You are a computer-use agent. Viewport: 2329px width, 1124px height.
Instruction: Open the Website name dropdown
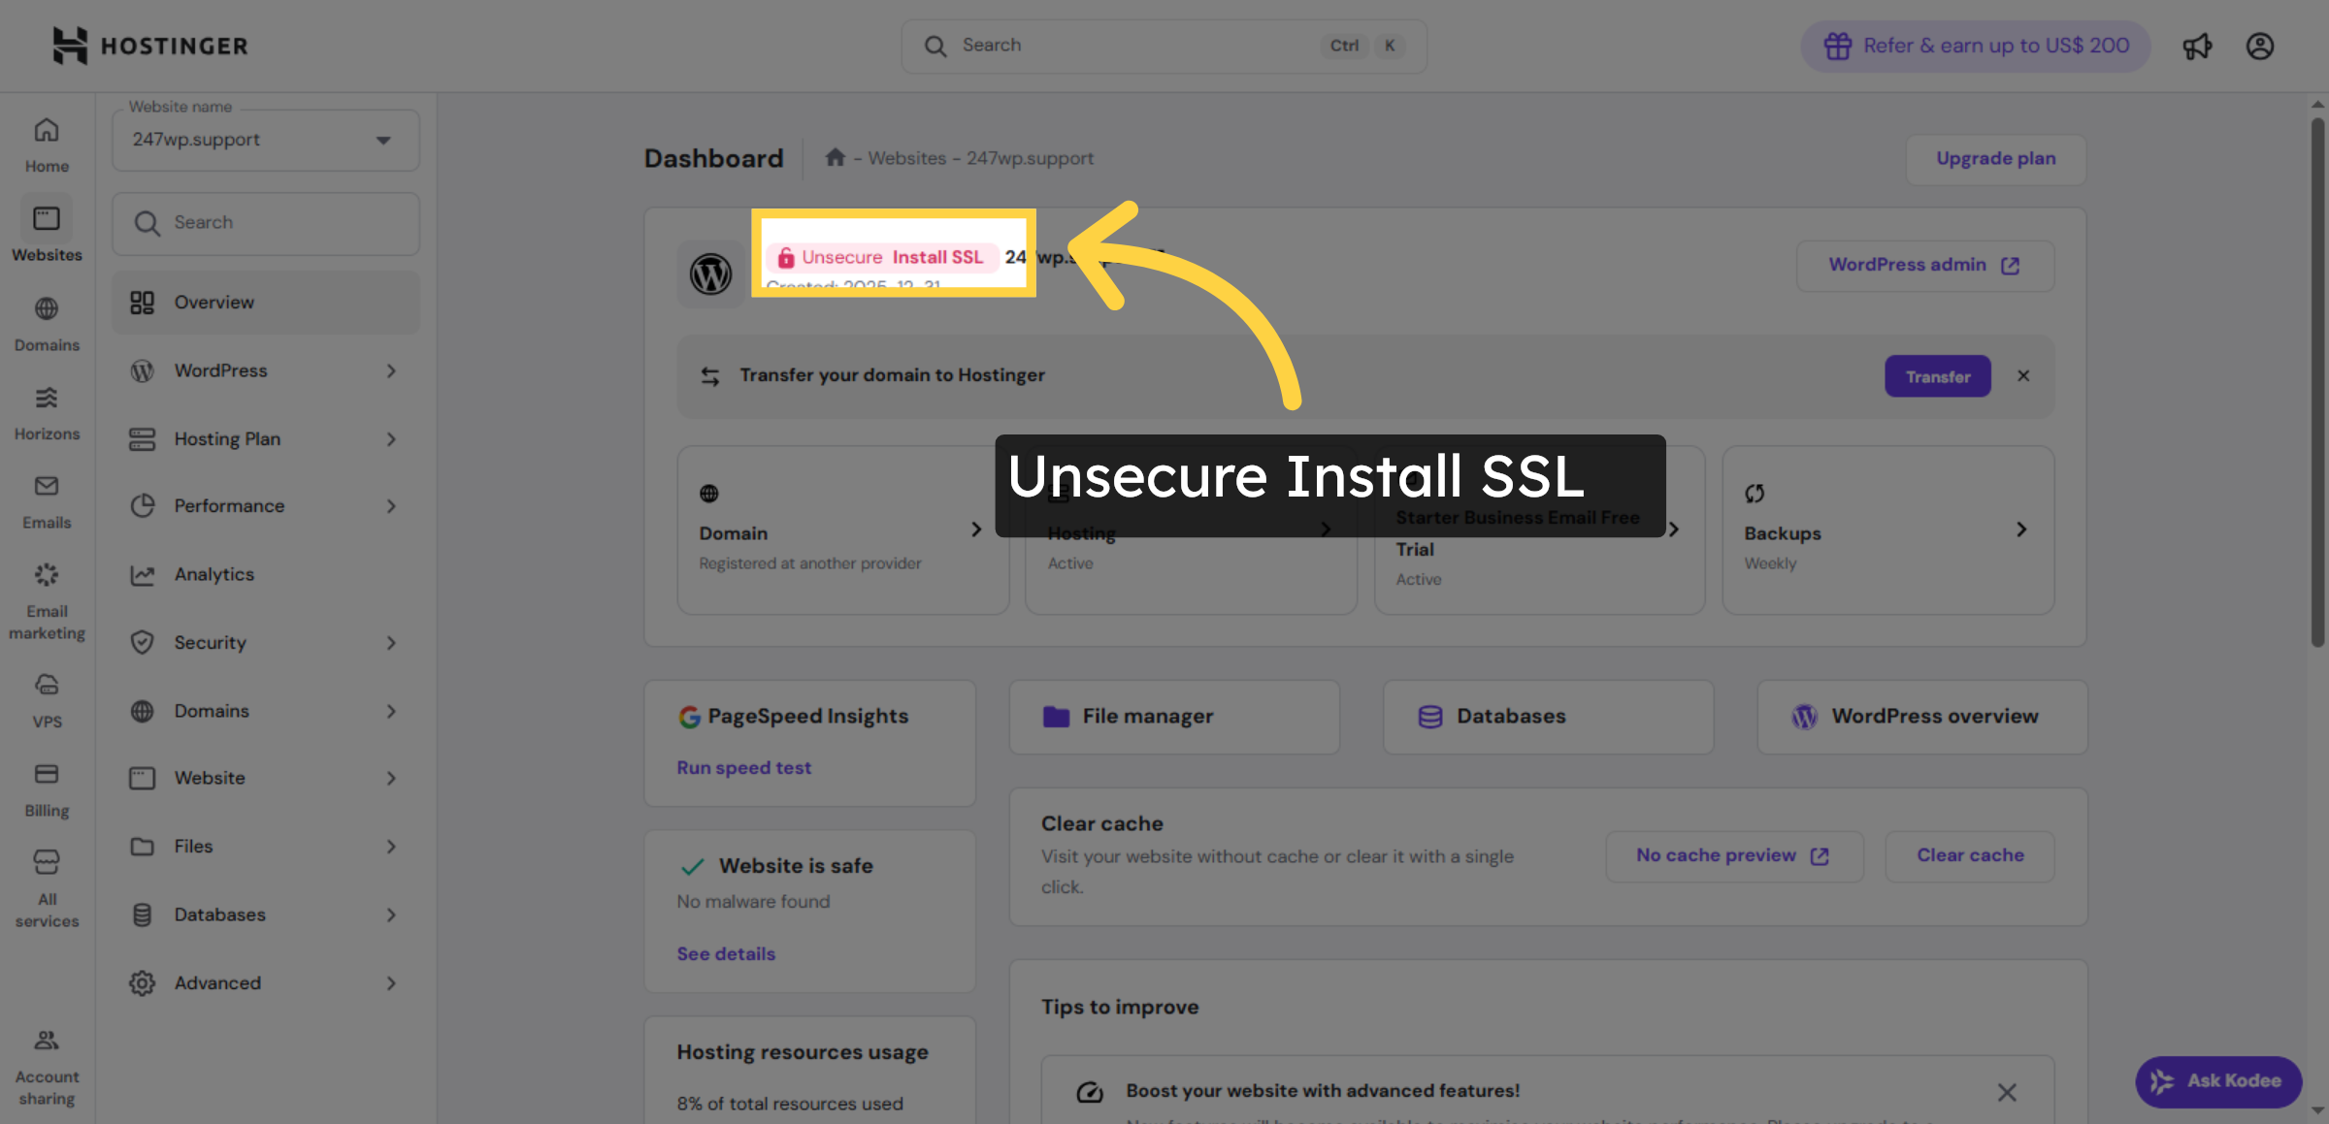[x=265, y=140]
